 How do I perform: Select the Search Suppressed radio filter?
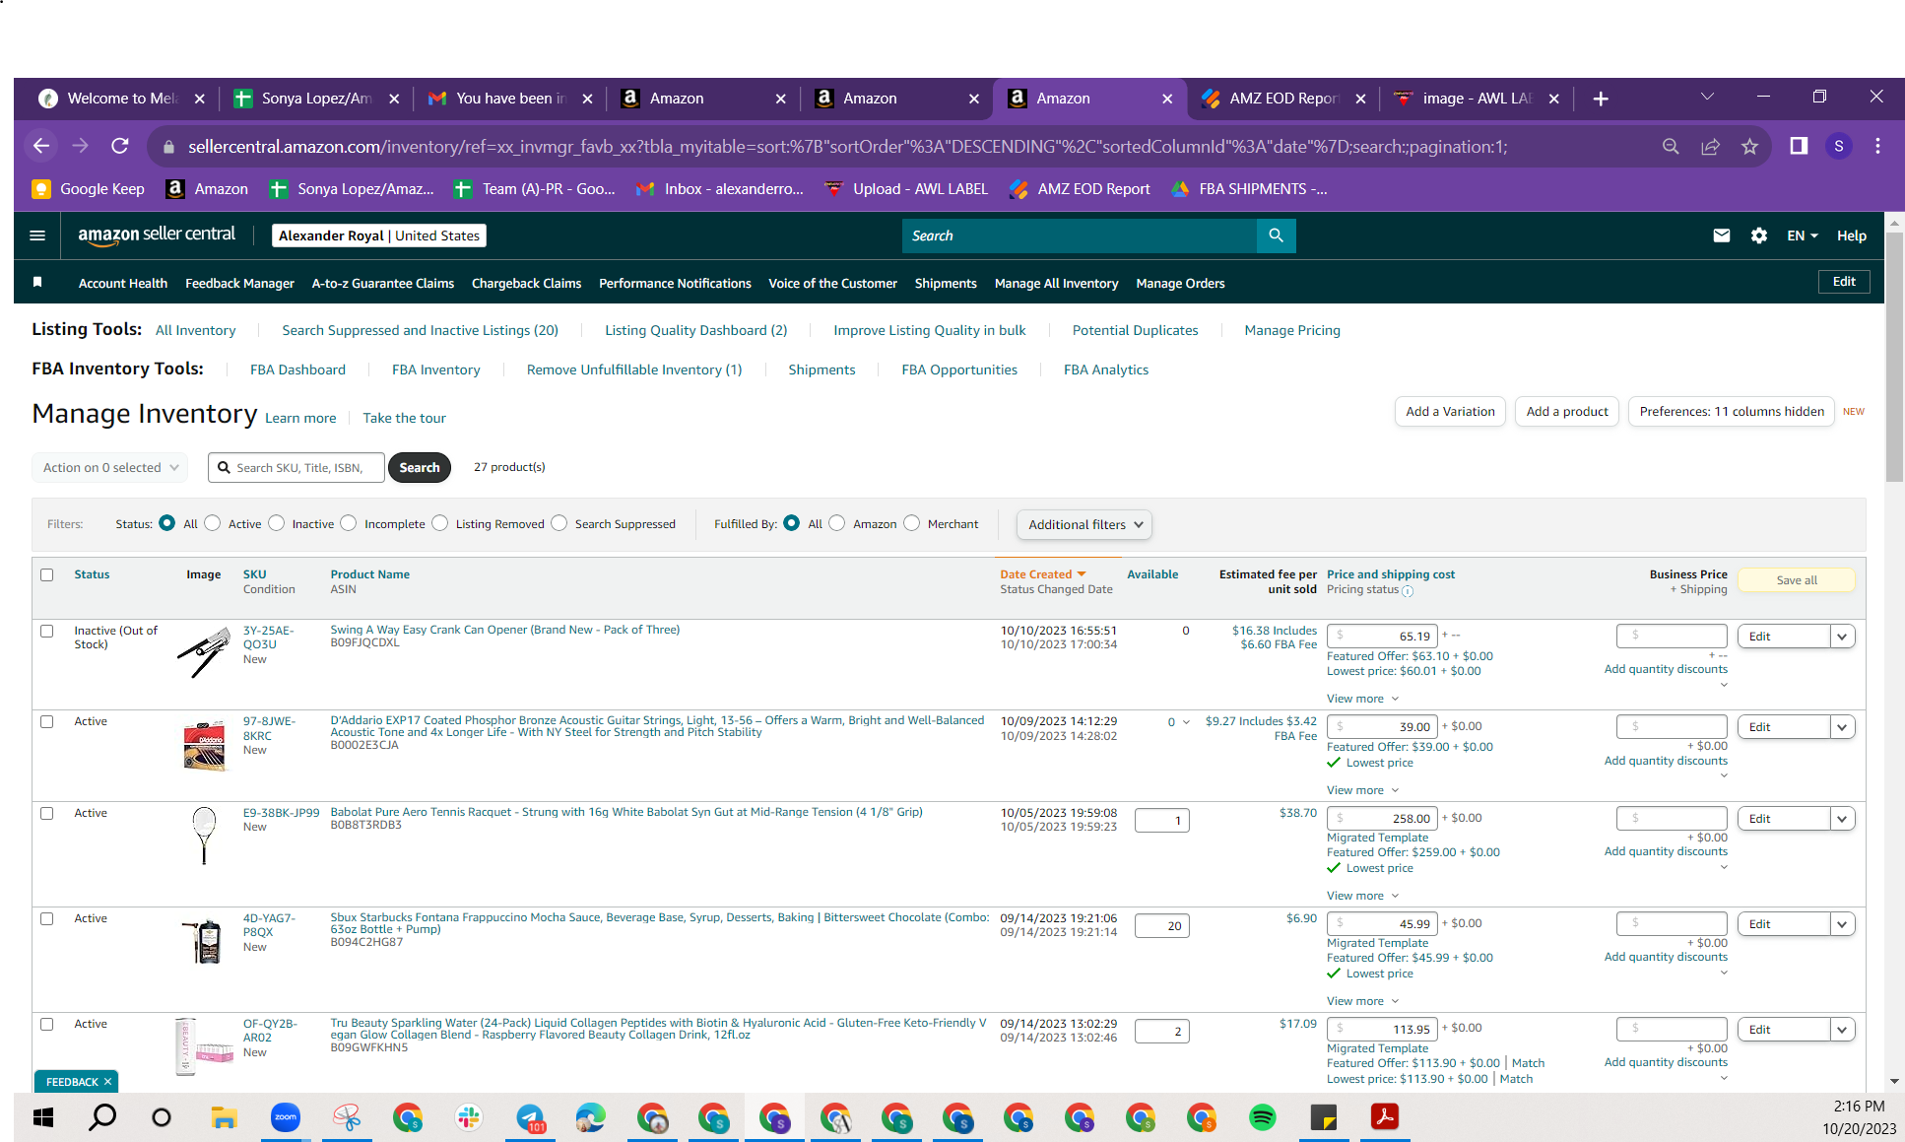tap(559, 523)
